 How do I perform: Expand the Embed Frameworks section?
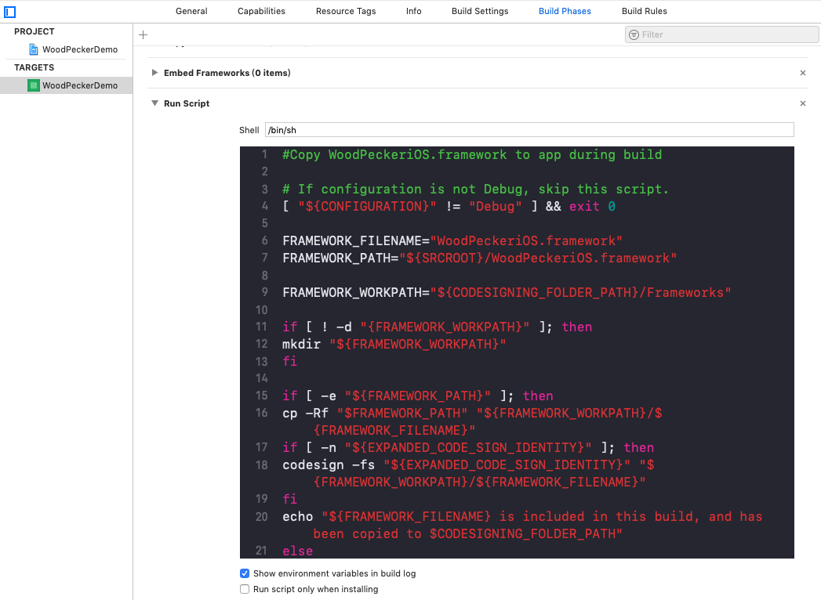click(x=154, y=73)
